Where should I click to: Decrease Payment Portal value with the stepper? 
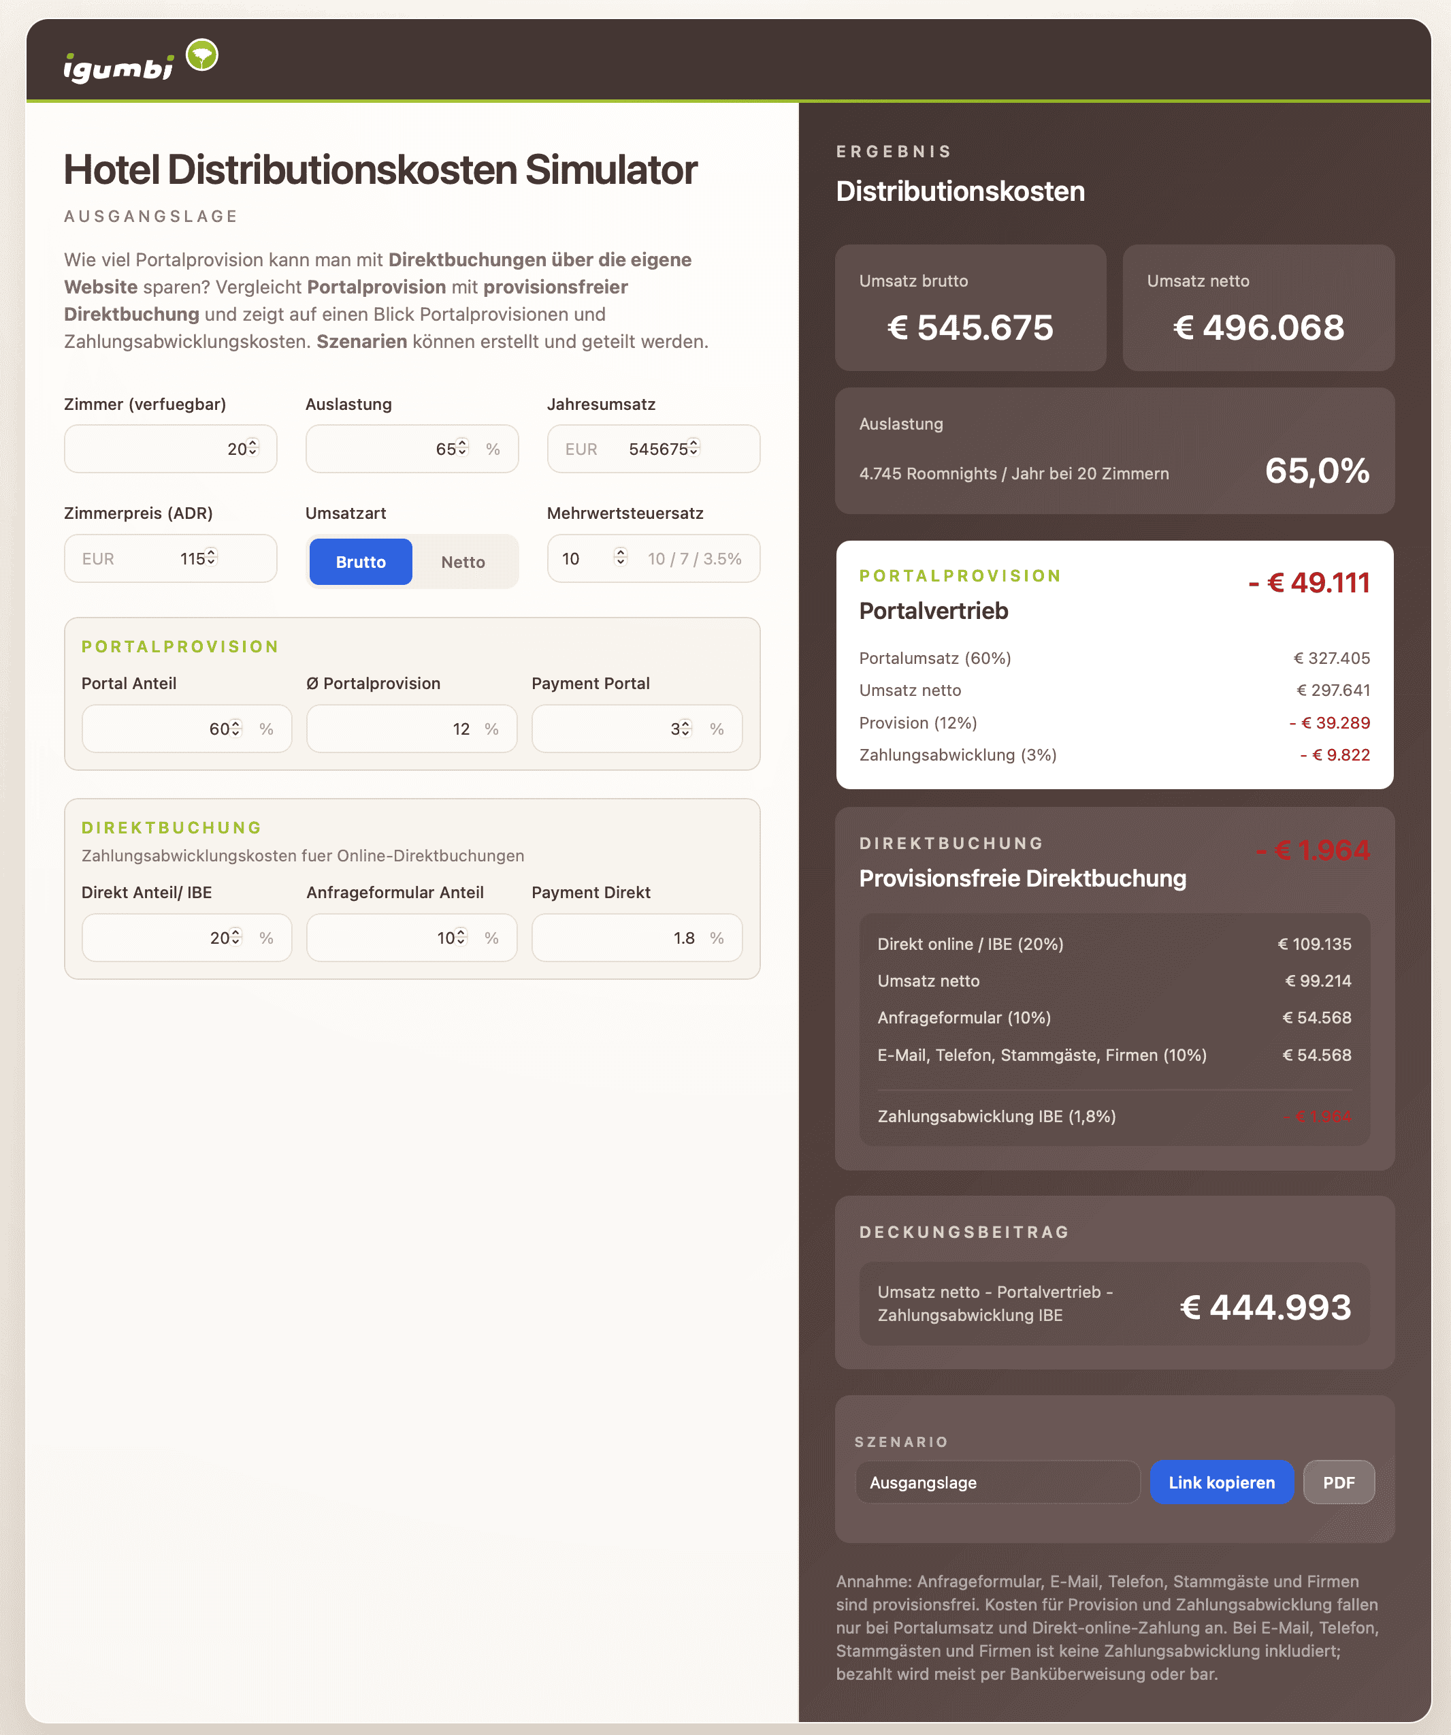[685, 733]
